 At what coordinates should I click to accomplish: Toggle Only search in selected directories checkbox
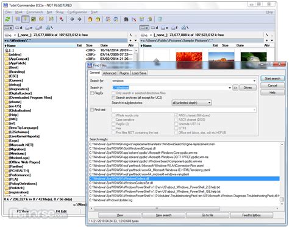point(113,93)
